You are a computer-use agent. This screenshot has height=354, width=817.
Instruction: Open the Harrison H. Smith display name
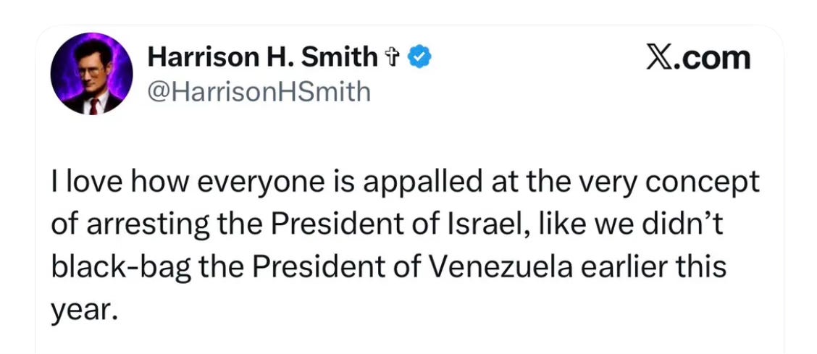click(x=262, y=57)
